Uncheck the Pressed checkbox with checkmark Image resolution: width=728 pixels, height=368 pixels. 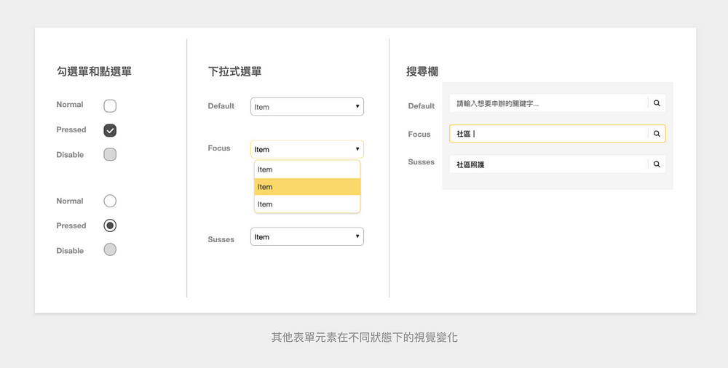pyautogui.click(x=110, y=130)
